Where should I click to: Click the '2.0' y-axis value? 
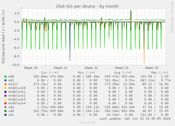17,13
